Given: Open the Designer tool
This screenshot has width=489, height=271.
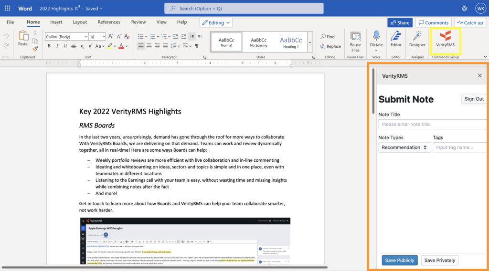Looking at the screenshot, I should click(x=417, y=39).
